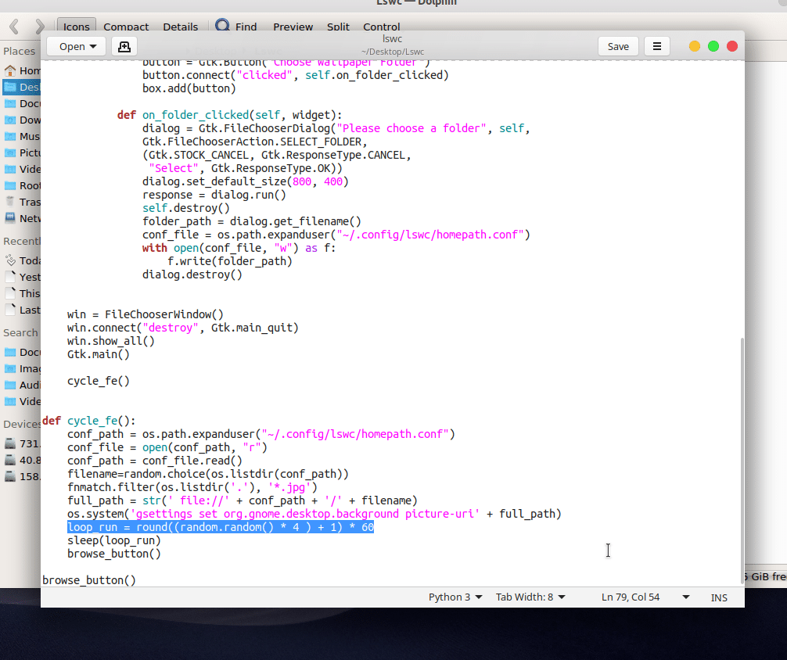Open Network in Dolphin Places
The image size is (787, 660).
tap(22, 218)
